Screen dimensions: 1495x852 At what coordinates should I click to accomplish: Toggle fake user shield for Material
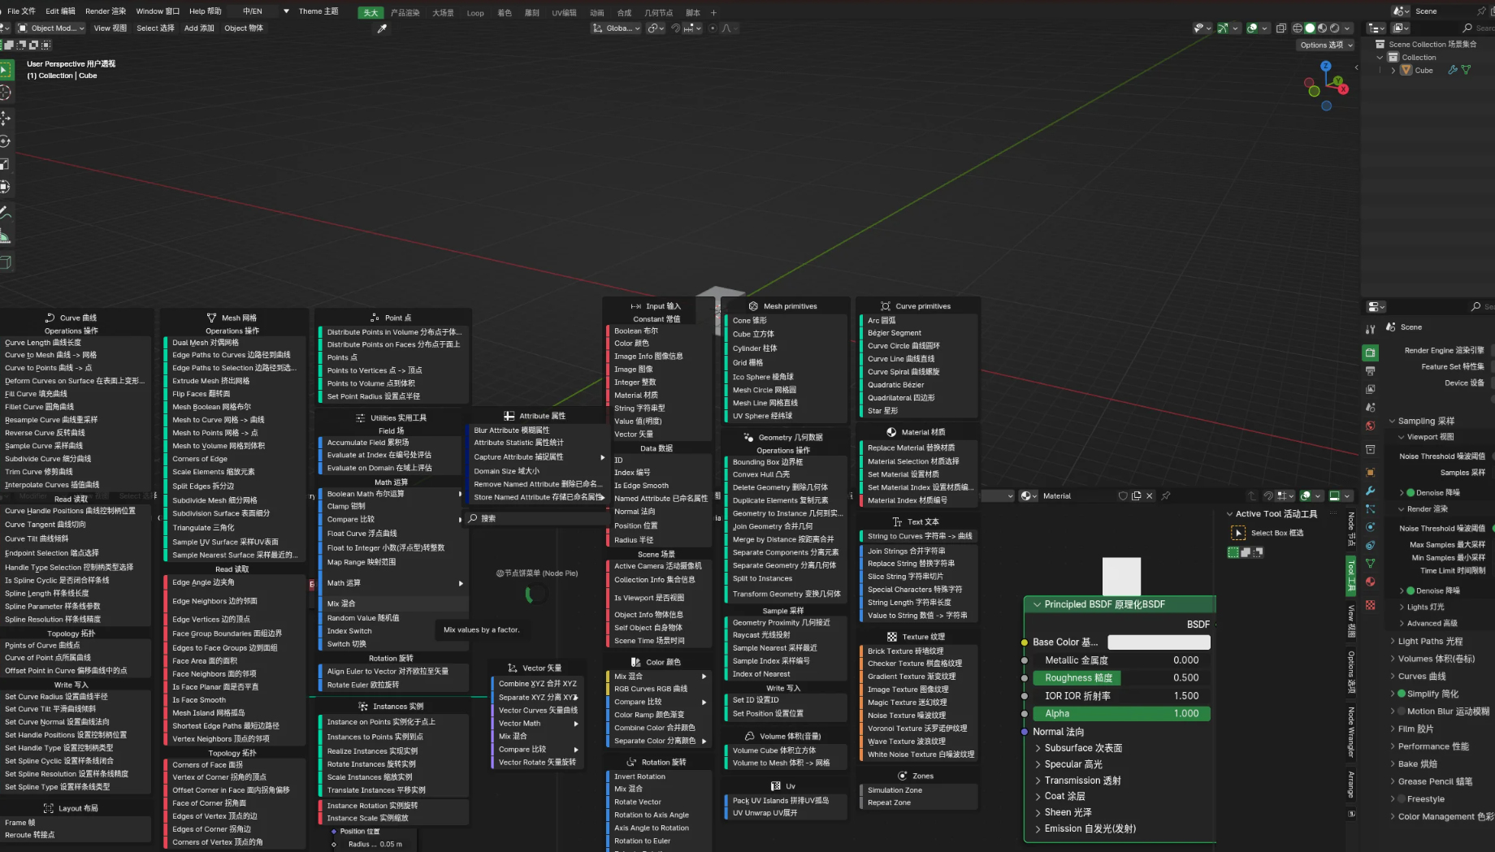1123,495
